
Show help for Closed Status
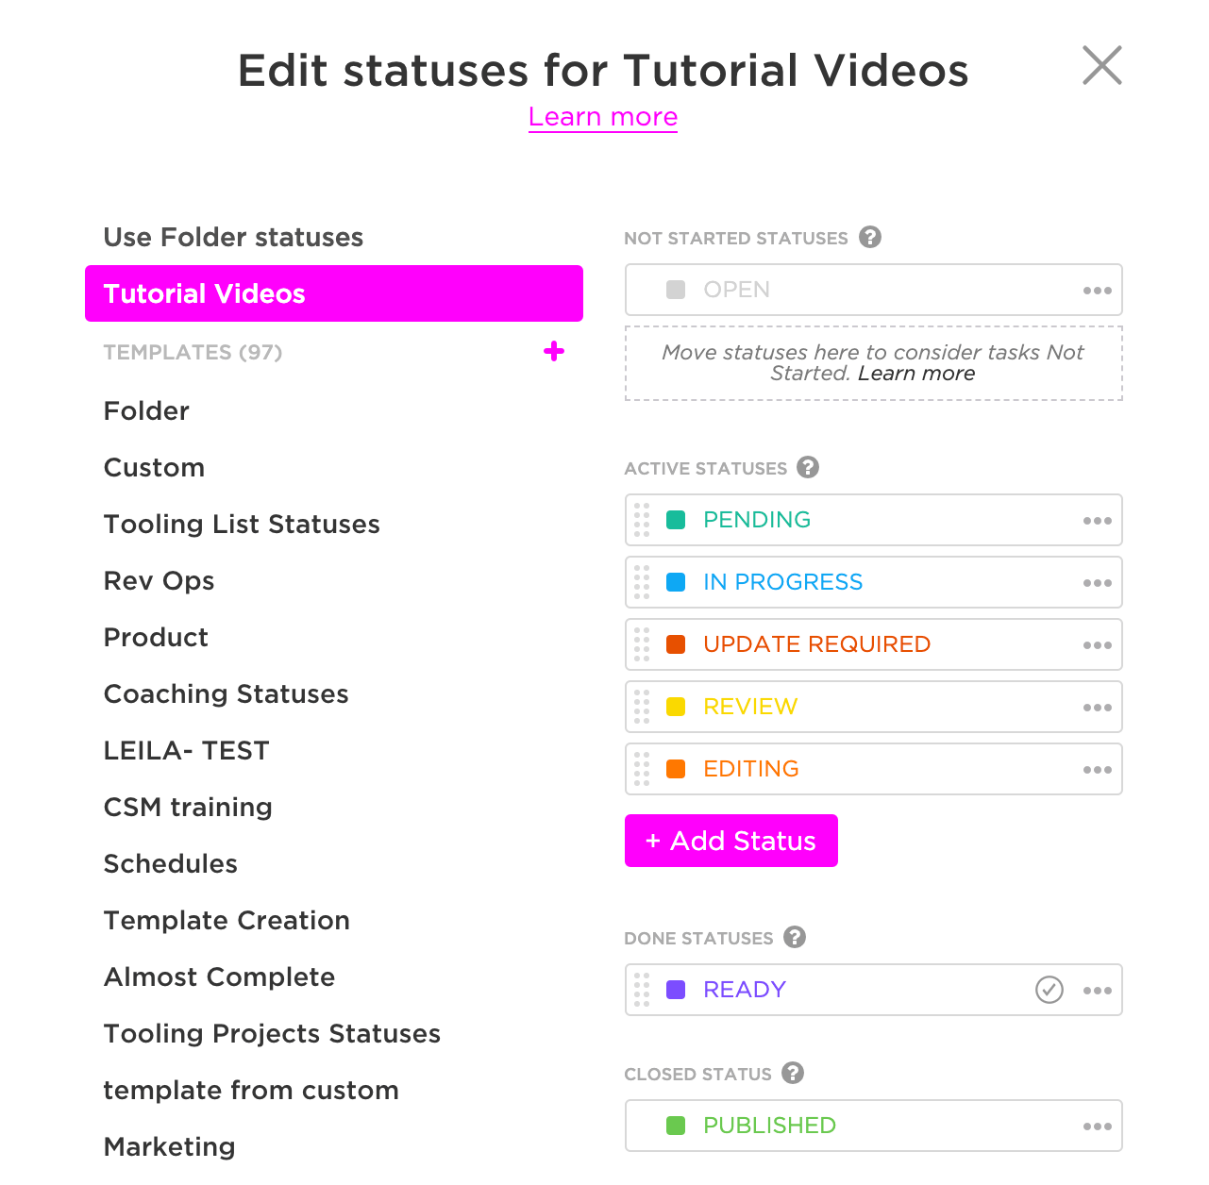click(793, 1073)
